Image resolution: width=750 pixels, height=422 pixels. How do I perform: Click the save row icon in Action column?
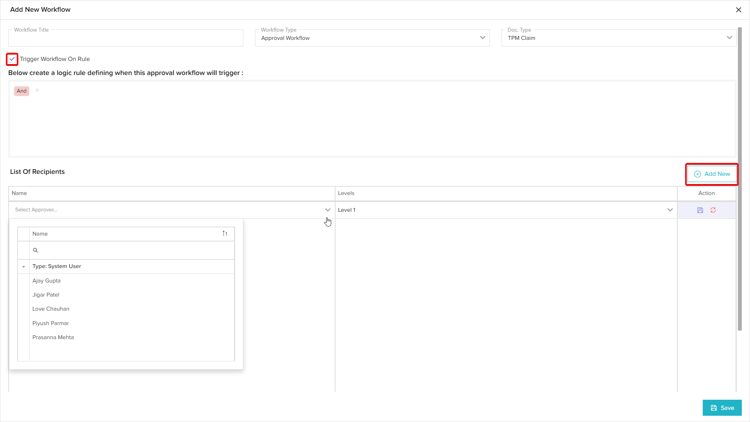coord(700,210)
